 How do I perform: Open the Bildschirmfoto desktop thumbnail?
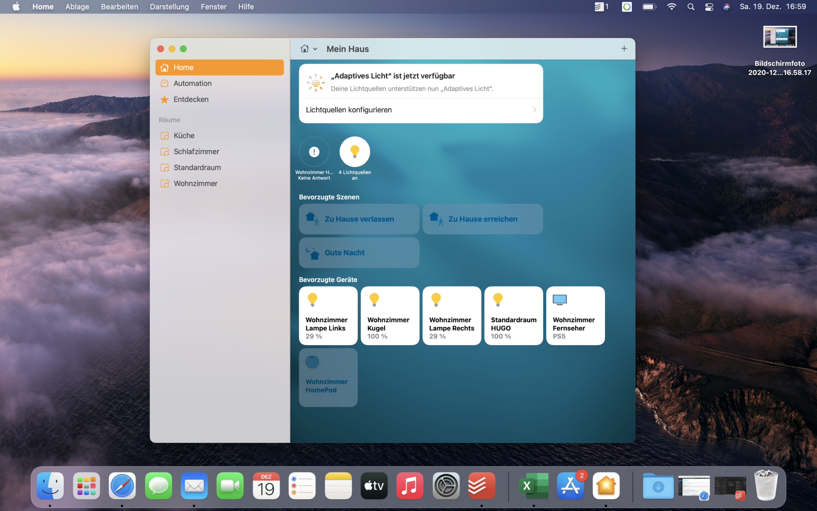pos(780,37)
